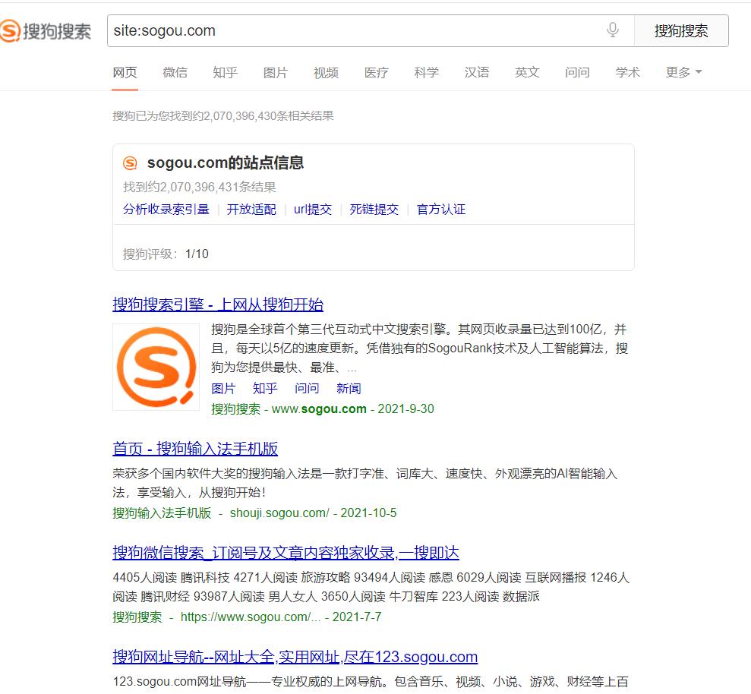Switch to the 知乎 tab
This screenshot has width=751, height=694.
pyautogui.click(x=225, y=72)
